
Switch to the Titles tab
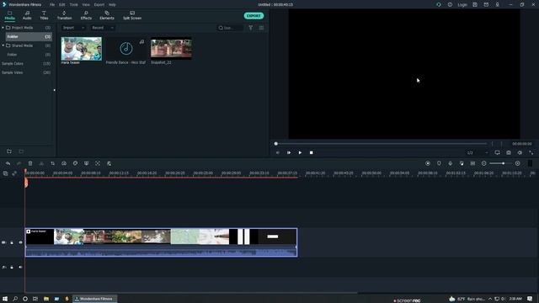(44, 15)
